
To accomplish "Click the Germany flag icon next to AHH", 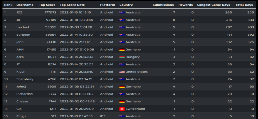I will tap(122, 50).
